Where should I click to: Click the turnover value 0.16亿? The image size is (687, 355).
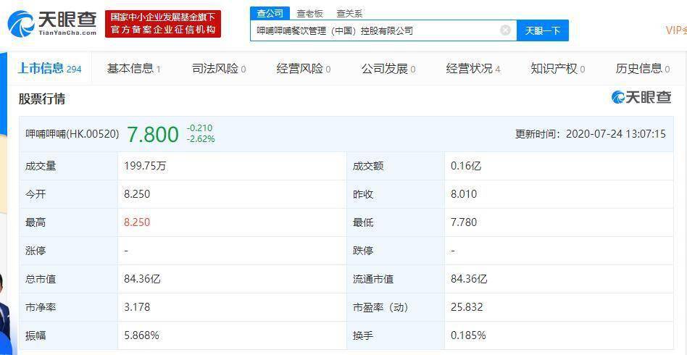[x=466, y=166]
